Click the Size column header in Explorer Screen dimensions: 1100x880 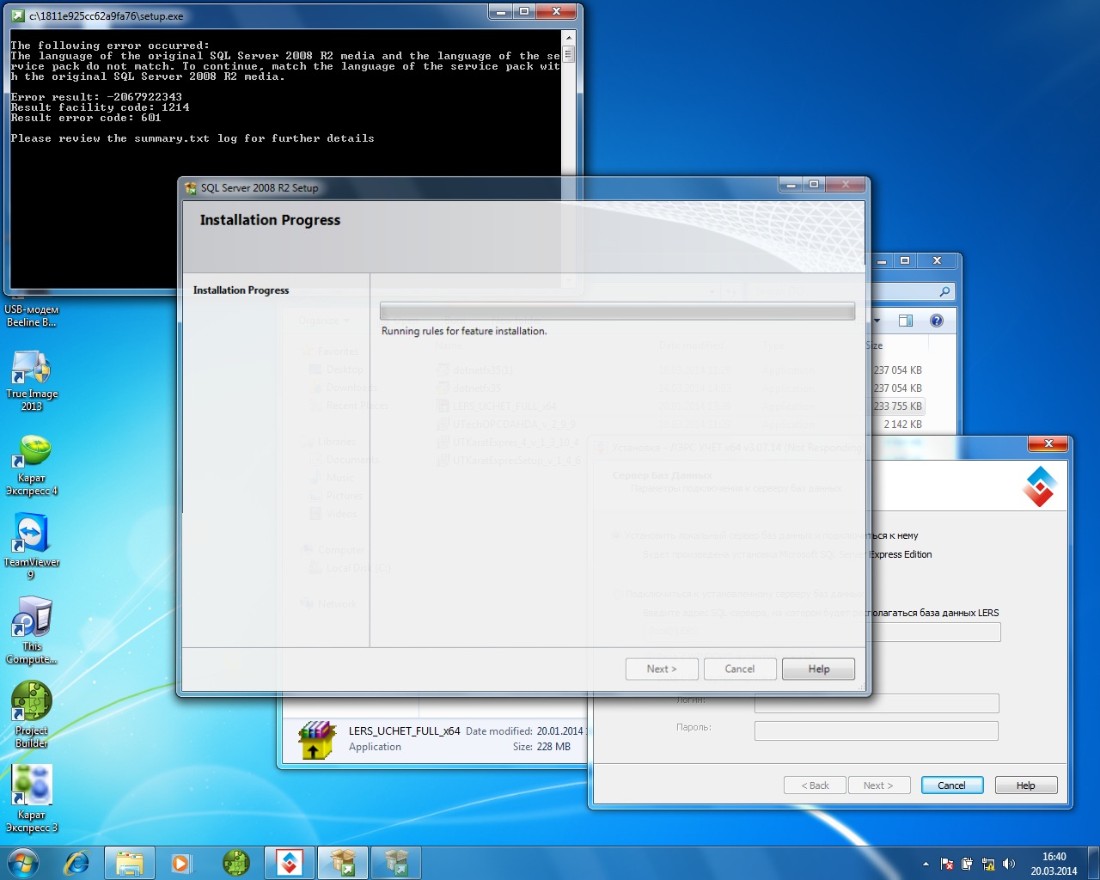tap(874, 345)
